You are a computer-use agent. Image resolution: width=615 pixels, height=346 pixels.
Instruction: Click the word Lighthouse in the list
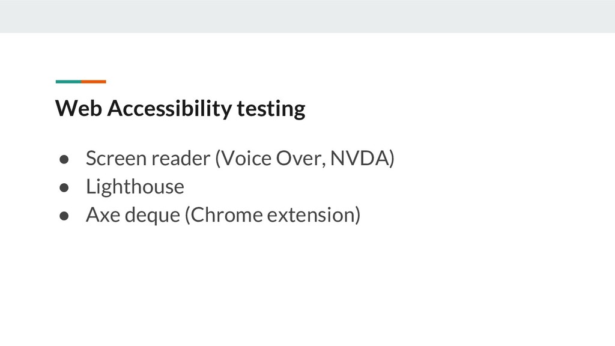click(135, 186)
